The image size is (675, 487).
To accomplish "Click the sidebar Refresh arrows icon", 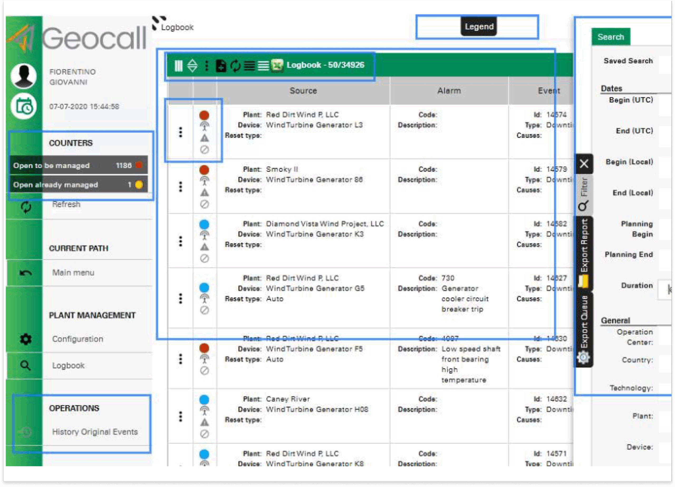I will coord(26,207).
